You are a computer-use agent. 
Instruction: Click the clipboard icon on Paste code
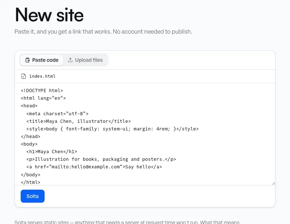tap(28, 60)
